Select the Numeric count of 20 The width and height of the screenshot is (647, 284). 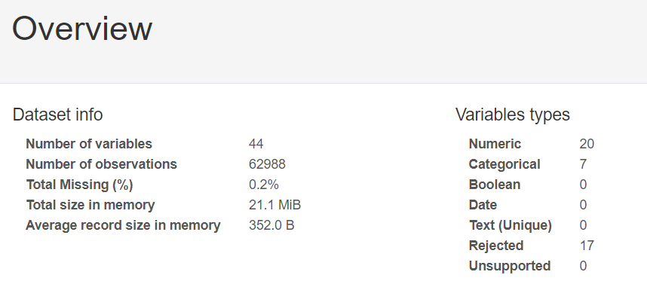[x=587, y=144]
